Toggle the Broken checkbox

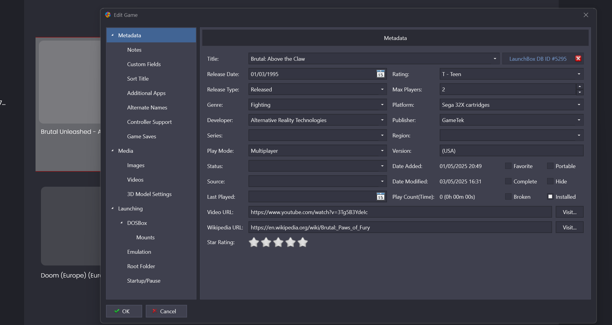(508, 197)
